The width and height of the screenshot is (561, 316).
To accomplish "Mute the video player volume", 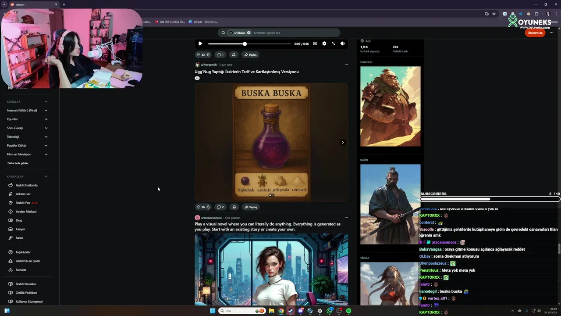I will [343, 43].
